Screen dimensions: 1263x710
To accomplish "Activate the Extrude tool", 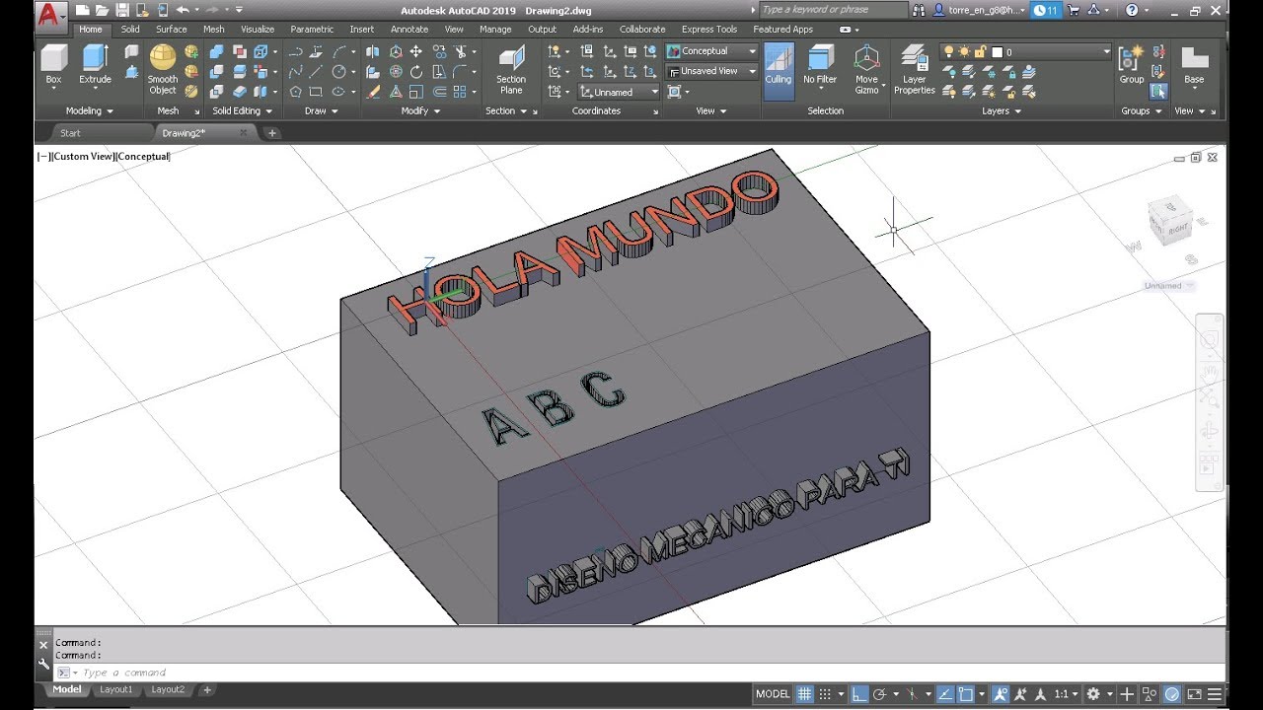I will 95,65.
